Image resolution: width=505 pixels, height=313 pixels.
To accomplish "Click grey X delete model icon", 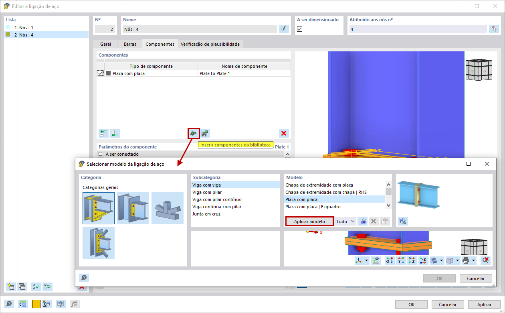I will tap(374, 221).
